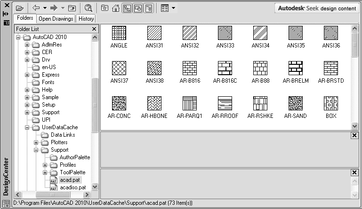Close the DesignCenter palette

[7, 5]
